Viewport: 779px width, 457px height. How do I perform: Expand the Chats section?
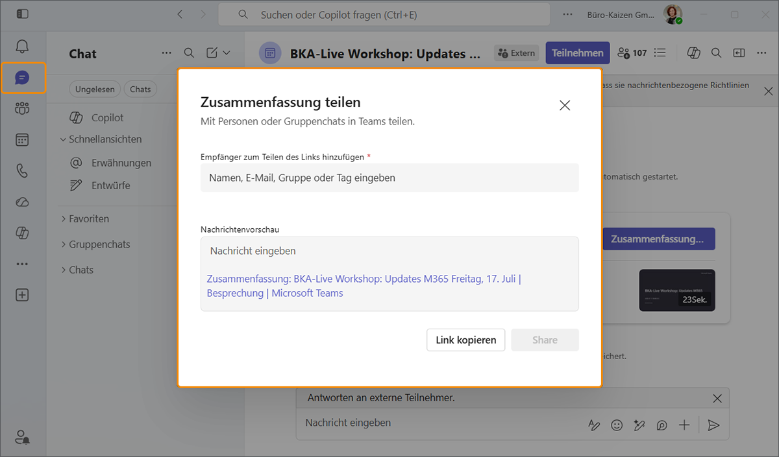77,270
